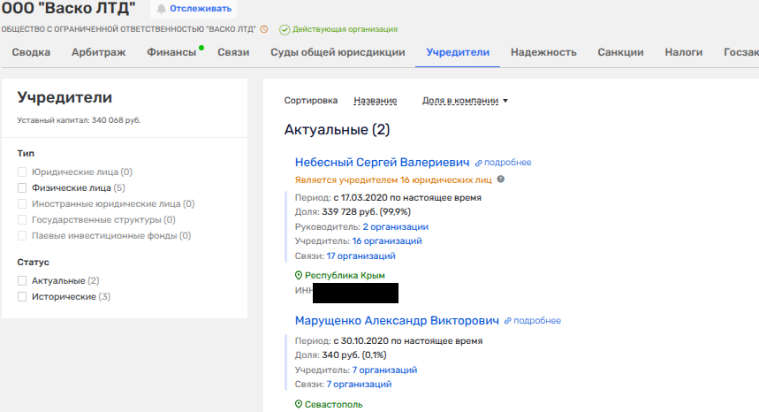The height and width of the screenshot is (412, 759).
Task: Toggle the Исторические status checkbox
Action: [x=22, y=296]
